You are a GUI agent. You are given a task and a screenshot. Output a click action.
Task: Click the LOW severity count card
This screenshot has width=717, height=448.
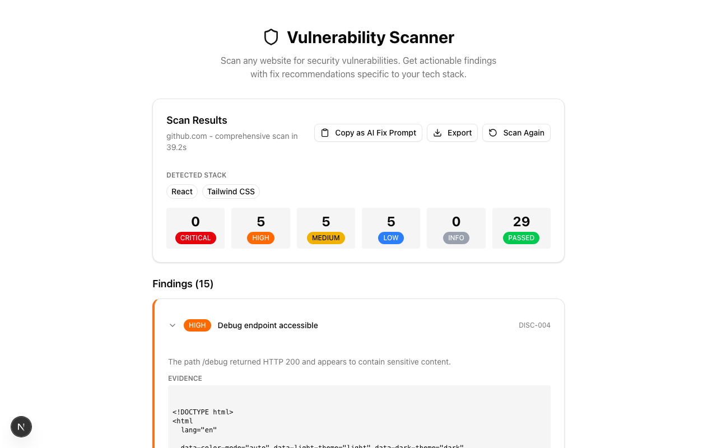(390, 228)
